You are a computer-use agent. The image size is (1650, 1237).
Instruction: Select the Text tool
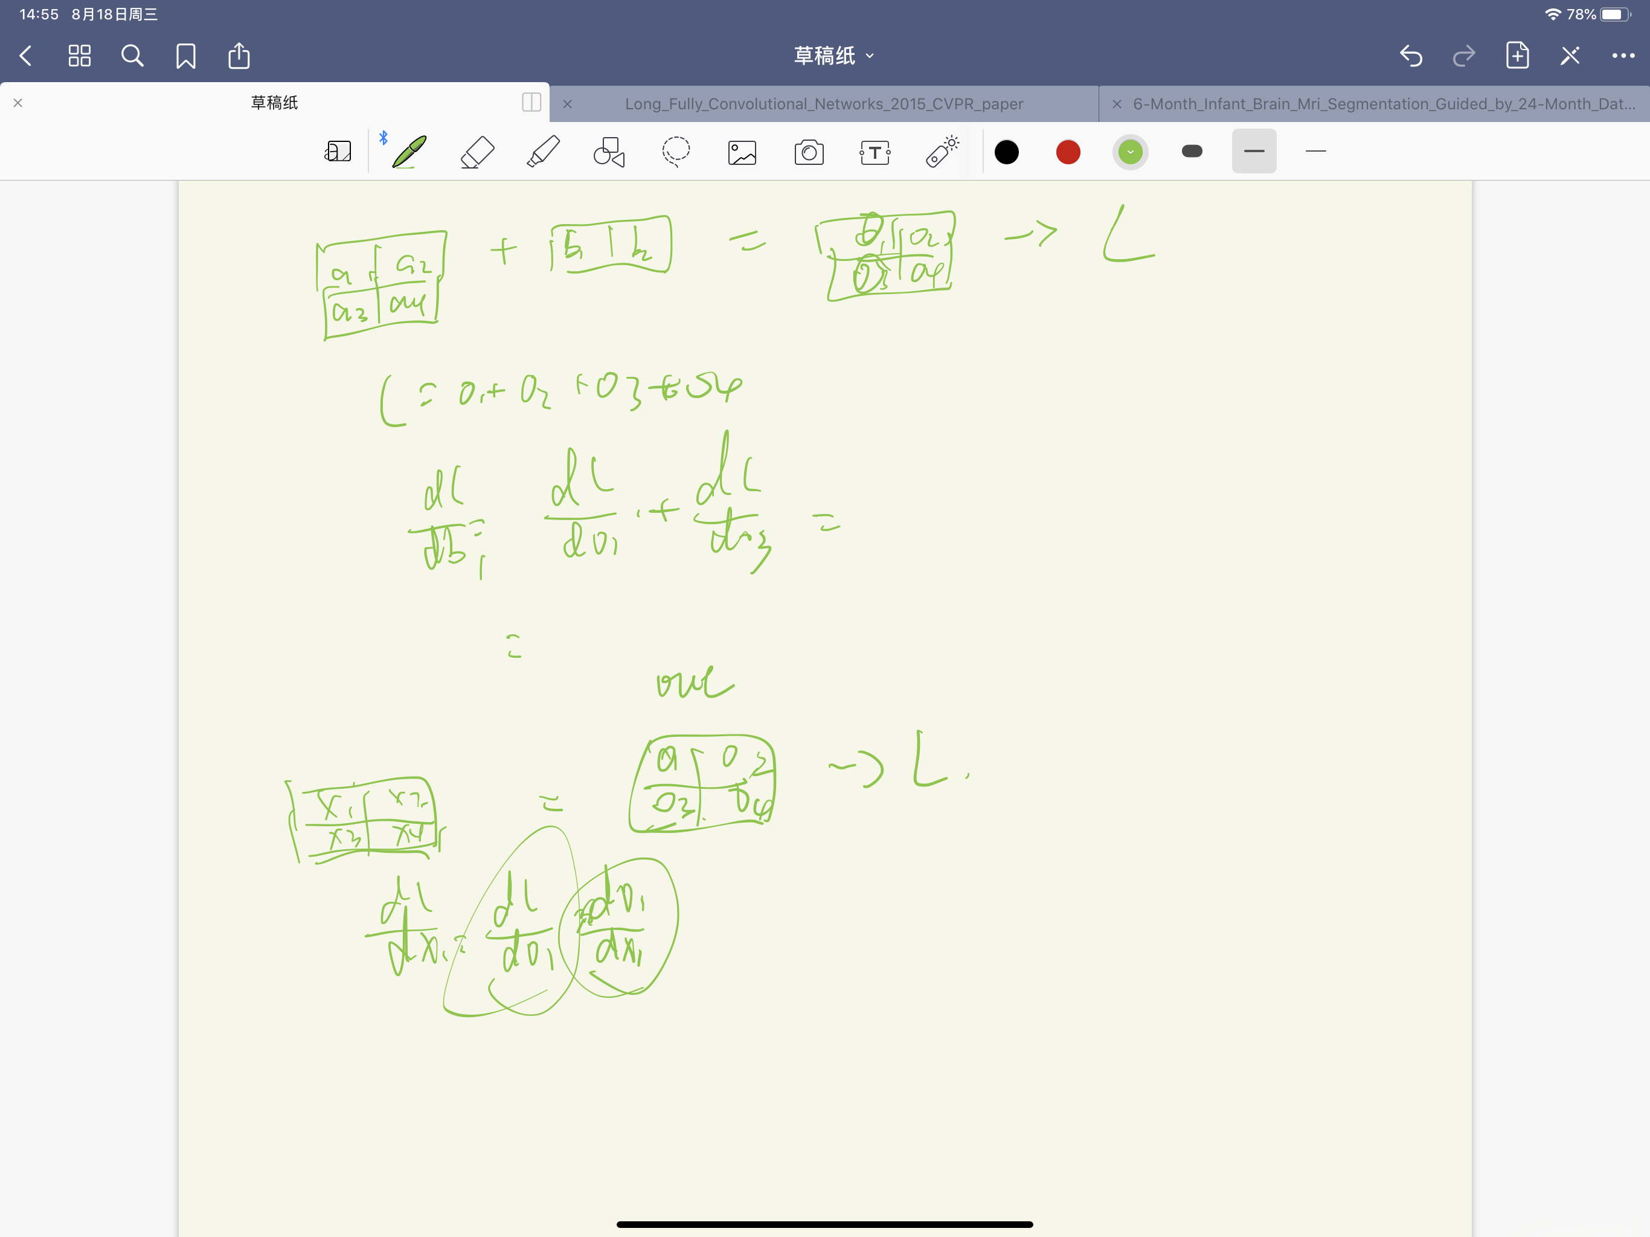(875, 152)
